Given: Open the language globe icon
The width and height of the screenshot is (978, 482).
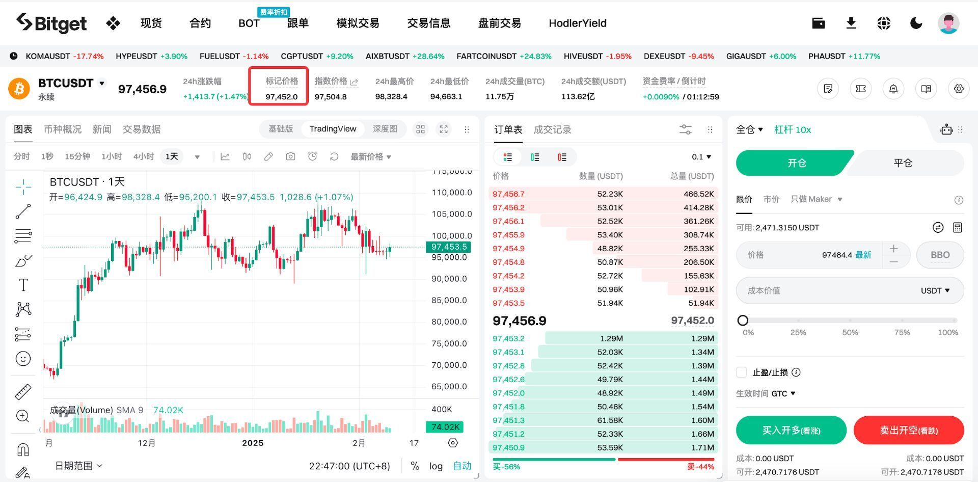Looking at the screenshot, I should tap(884, 23).
